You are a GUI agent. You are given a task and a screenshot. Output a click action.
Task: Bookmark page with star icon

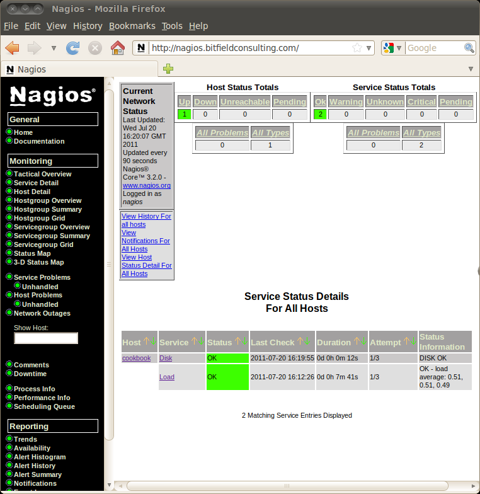pyautogui.click(x=357, y=48)
